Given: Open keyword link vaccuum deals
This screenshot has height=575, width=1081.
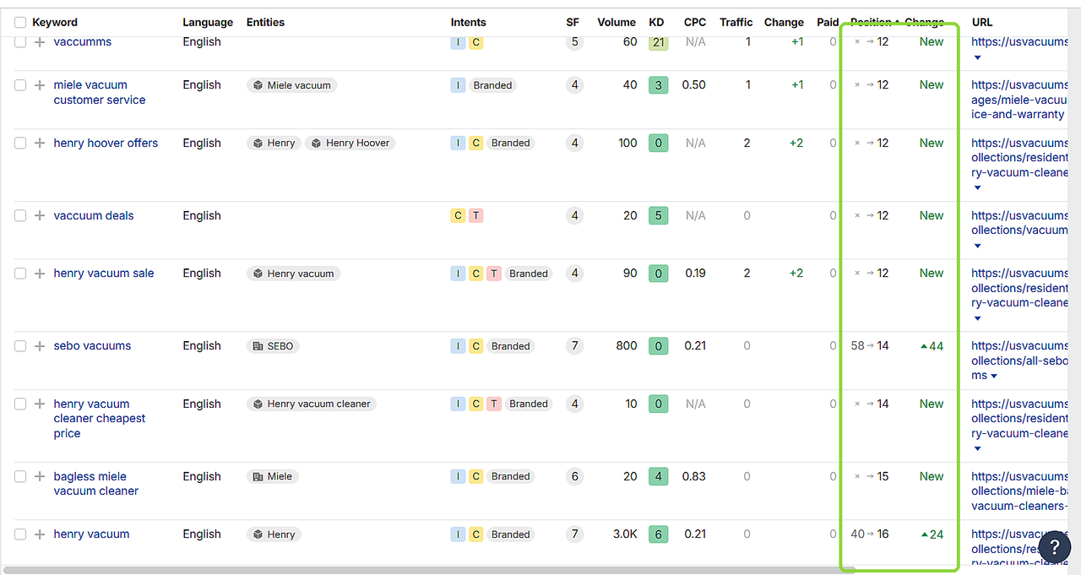Looking at the screenshot, I should [94, 216].
